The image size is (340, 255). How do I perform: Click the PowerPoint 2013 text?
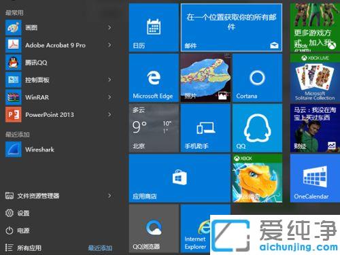click(50, 115)
